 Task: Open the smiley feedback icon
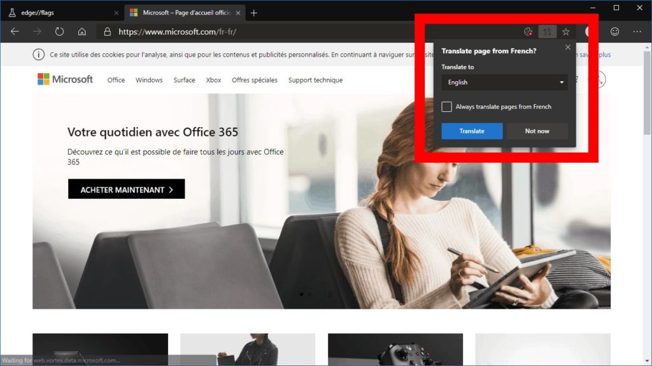(614, 31)
